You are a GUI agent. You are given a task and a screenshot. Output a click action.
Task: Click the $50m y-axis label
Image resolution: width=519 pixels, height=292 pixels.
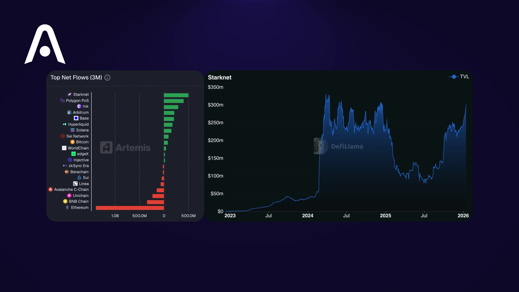217,194
